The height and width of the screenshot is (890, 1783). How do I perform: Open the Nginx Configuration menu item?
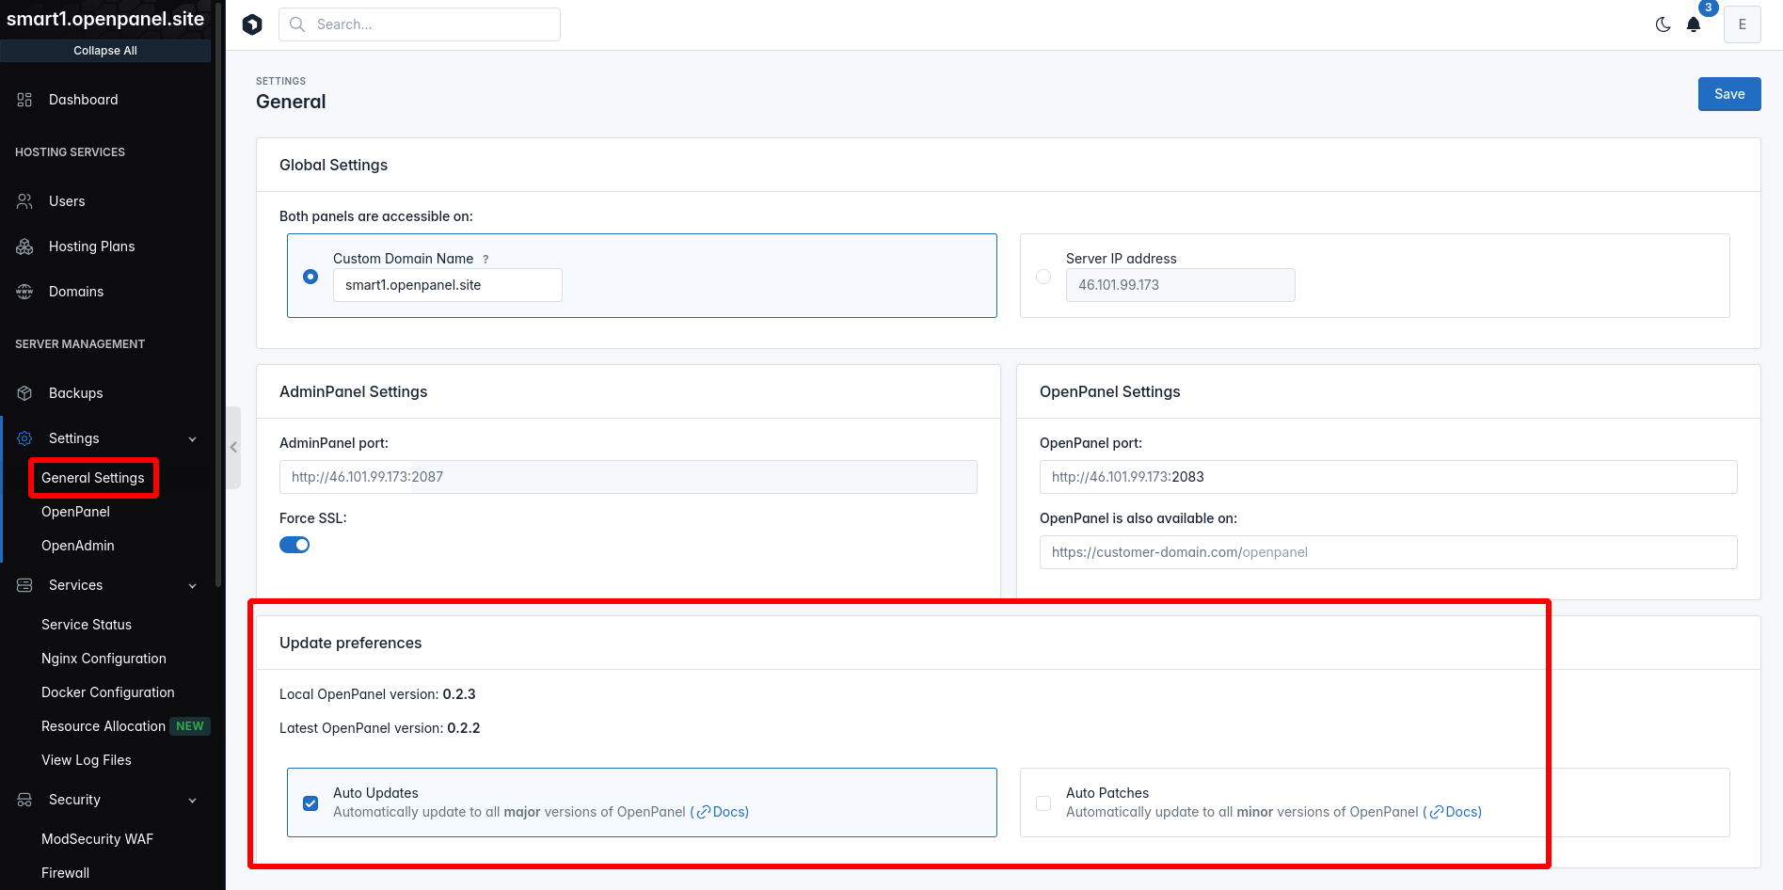103,659
